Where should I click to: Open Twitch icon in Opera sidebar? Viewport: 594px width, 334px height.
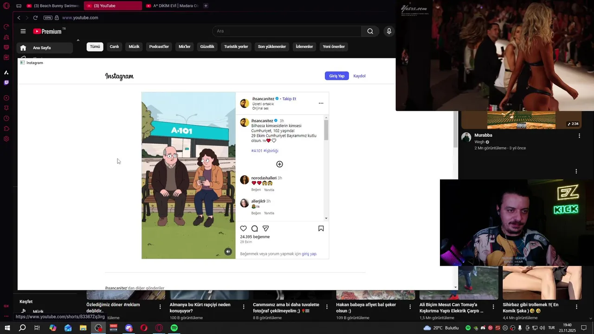[6, 83]
